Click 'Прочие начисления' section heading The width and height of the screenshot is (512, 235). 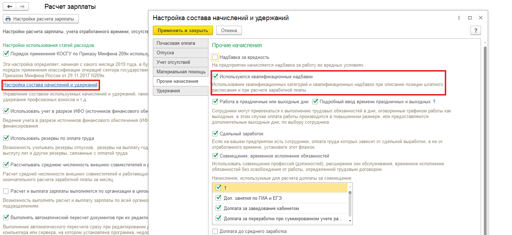point(237,45)
